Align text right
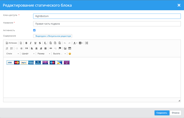Image resolution: width=184 pixels, height=118 pixels. click(x=41, y=48)
